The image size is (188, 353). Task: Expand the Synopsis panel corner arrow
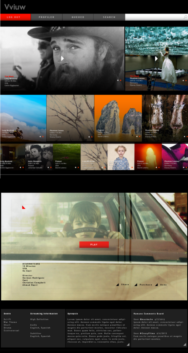[128, 344]
